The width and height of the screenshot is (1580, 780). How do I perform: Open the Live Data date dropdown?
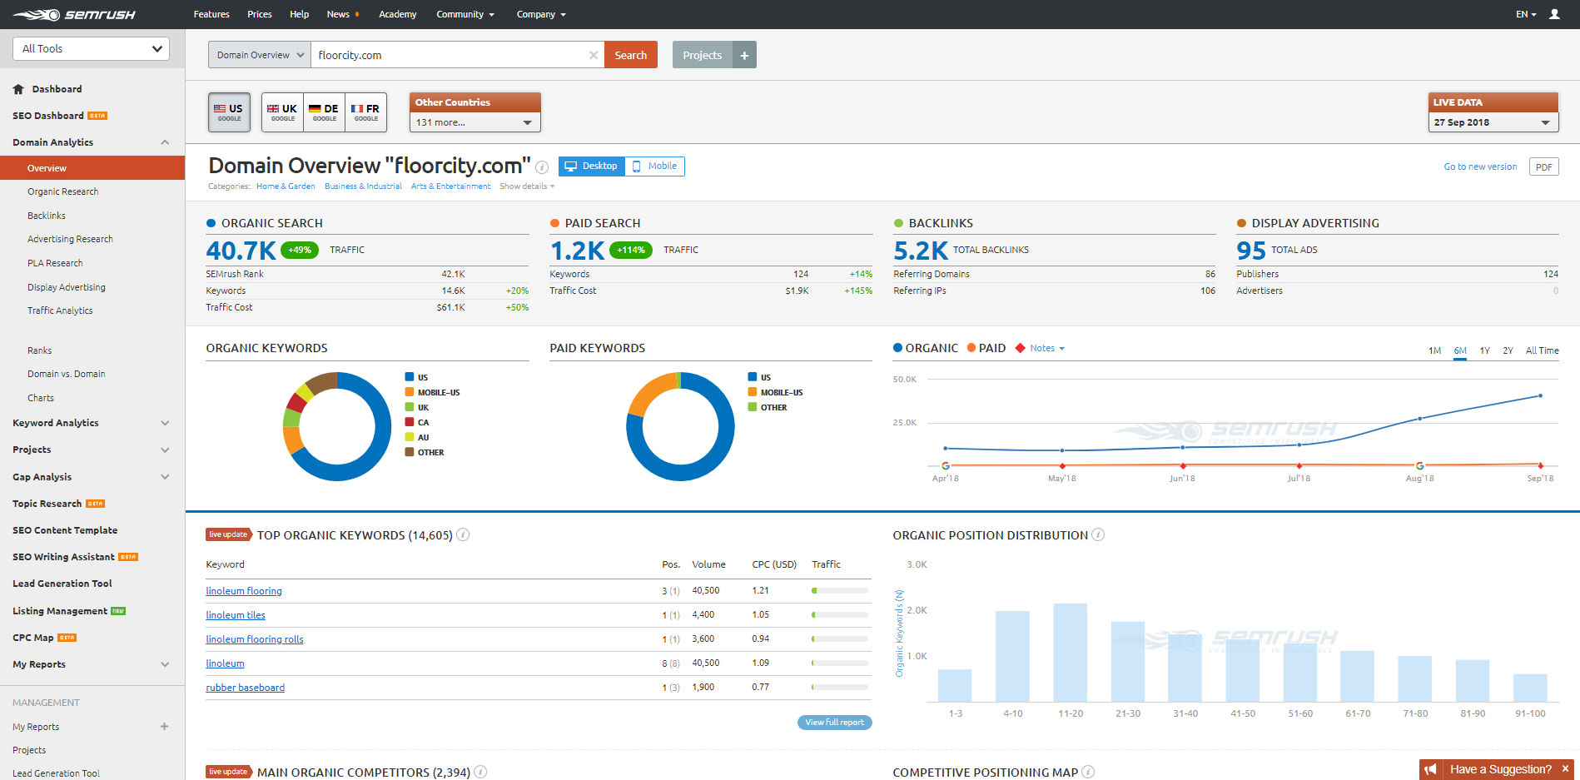pyautogui.click(x=1493, y=122)
